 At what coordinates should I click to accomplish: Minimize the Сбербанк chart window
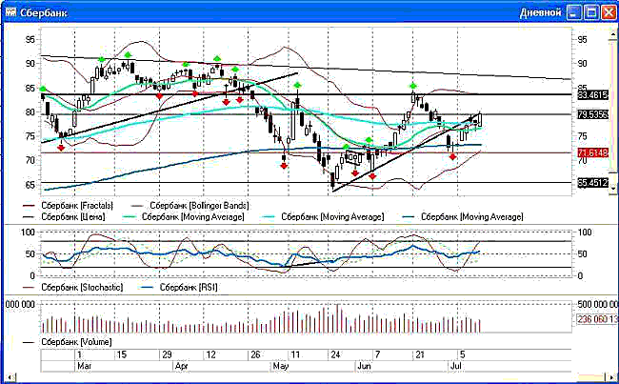click(x=573, y=13)
